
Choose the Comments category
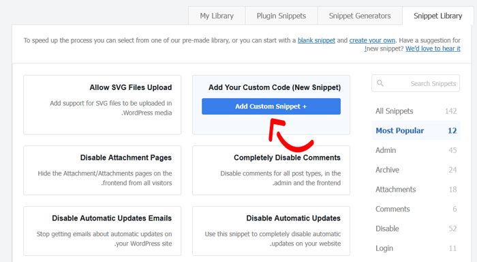click(x=416, y=209)
